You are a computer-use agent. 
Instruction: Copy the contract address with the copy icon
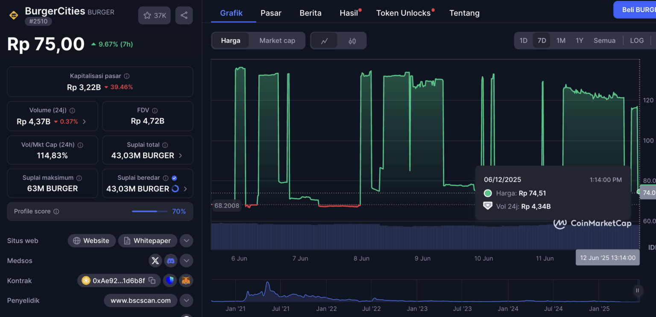[x=152, y=280]
